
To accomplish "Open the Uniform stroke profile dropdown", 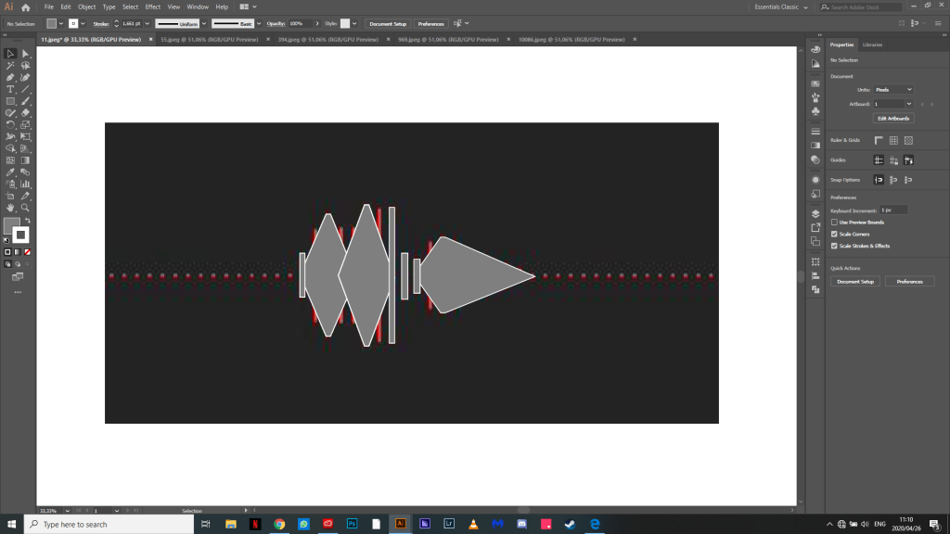I will [182, 23].
